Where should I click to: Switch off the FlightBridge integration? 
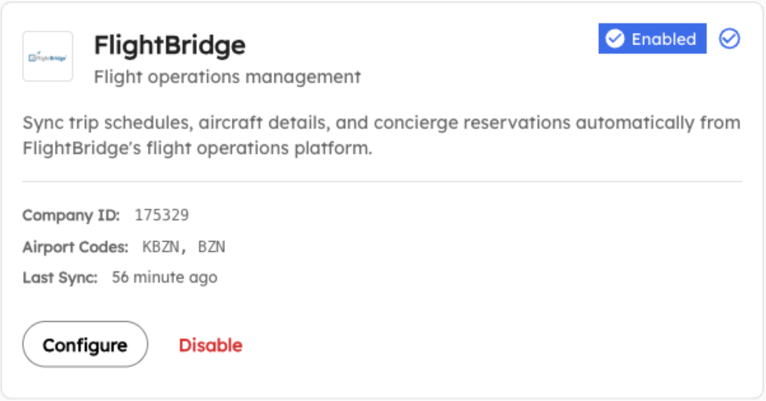click(210, 345)
